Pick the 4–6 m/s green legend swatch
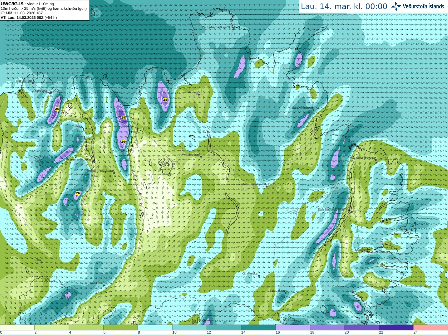Image resolution: width=448 pixels, height=335 pixels. [86, 328]
